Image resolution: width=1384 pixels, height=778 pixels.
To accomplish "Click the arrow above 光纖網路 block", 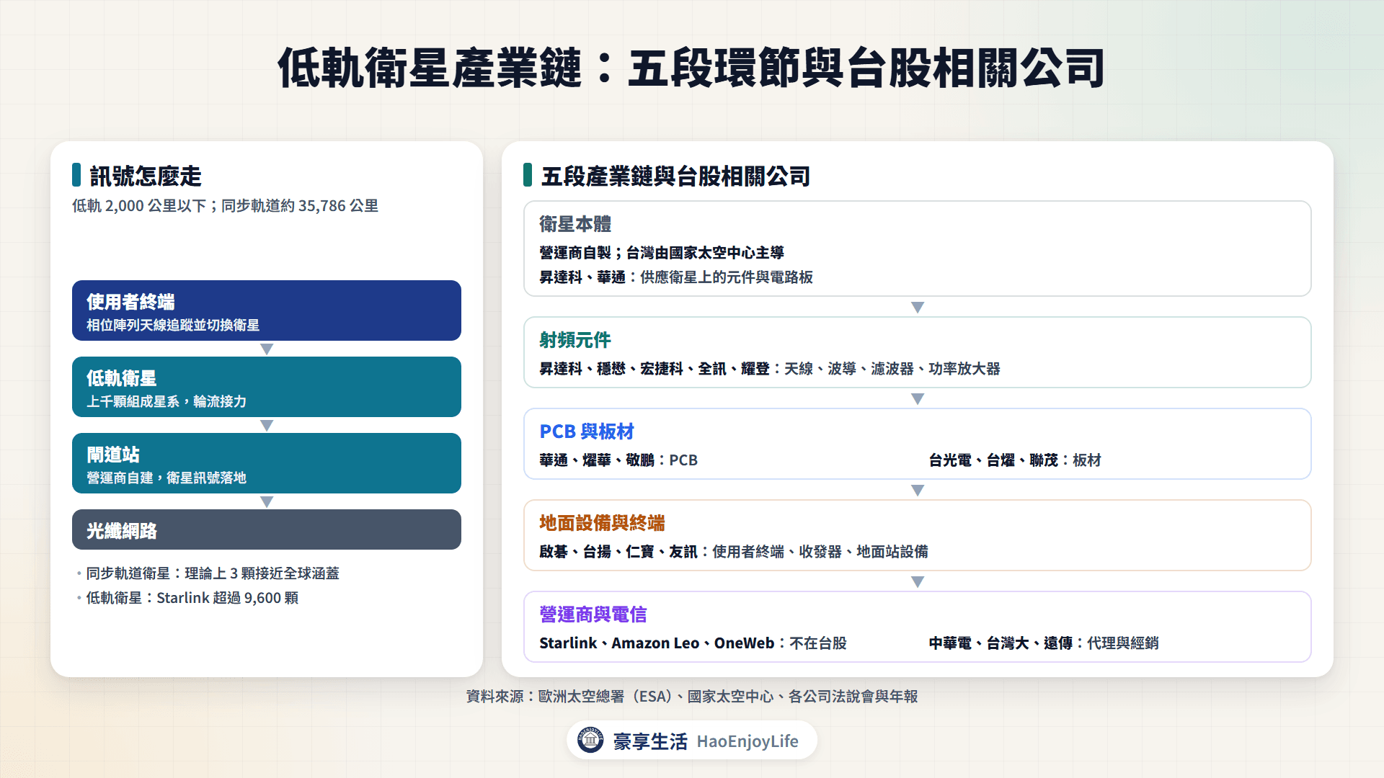I will pyautogui.click(x=267, y=502).
